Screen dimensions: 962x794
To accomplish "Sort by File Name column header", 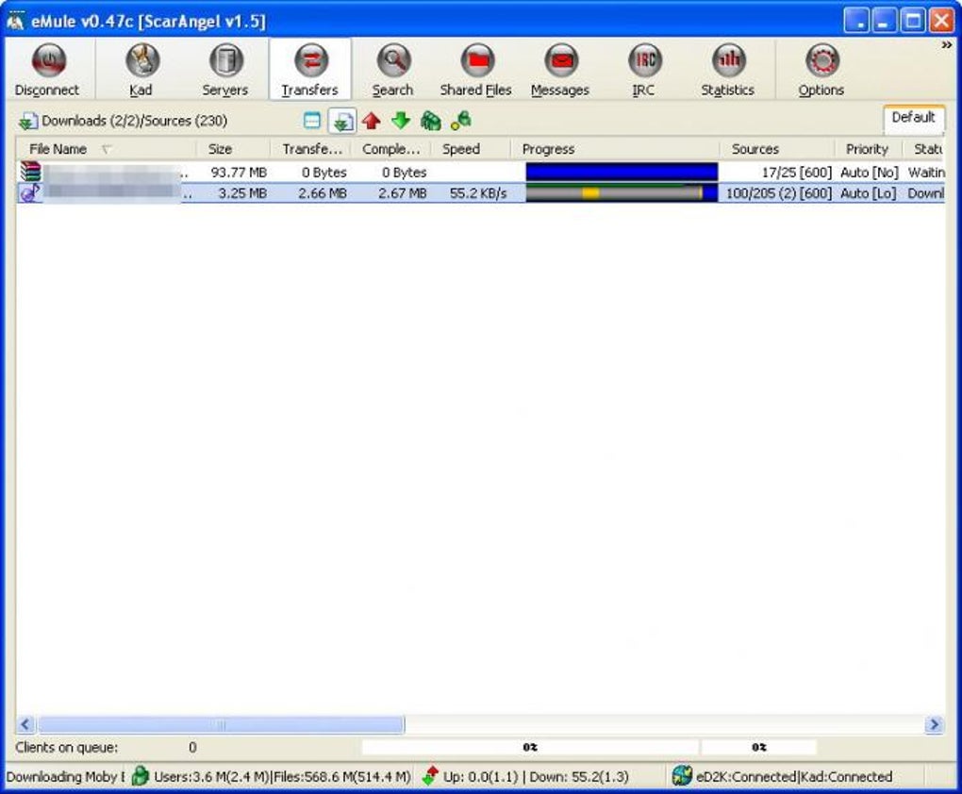I will click(106, 149).
